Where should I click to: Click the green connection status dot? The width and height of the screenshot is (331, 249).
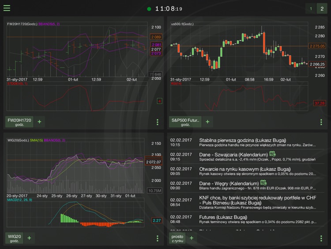tap(149, 9)
